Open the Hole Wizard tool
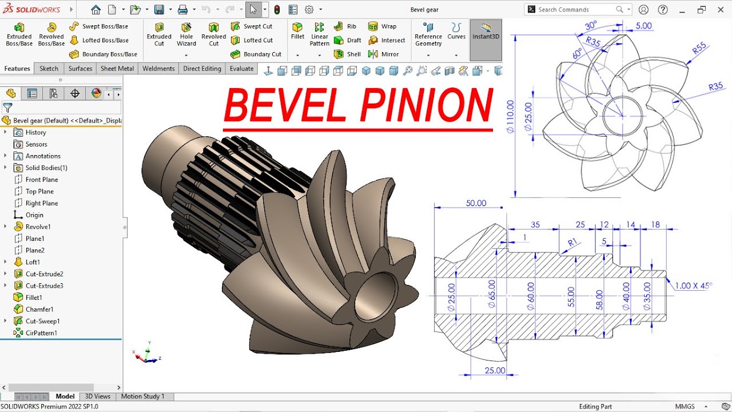Image resolution: width=732 pixels, height=412 pixels. 186,35
